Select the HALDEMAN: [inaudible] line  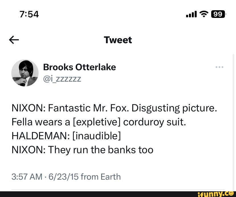[x=66, y=136]
